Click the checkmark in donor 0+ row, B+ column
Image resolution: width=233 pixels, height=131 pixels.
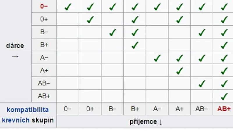135,20
